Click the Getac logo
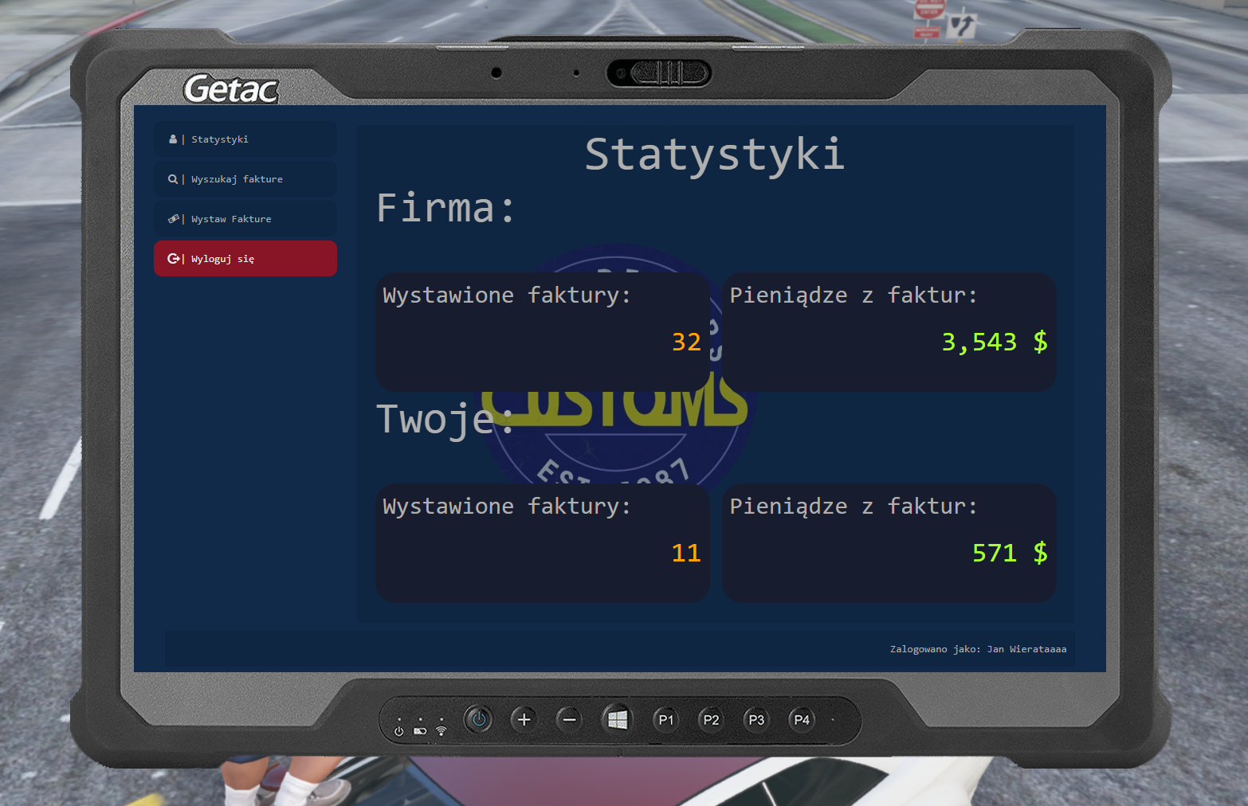Screen dimensions: 1248x806 click(x=230, y=88)
